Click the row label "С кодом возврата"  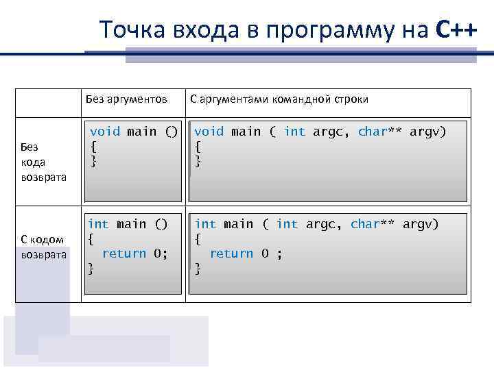click(43, 247)
